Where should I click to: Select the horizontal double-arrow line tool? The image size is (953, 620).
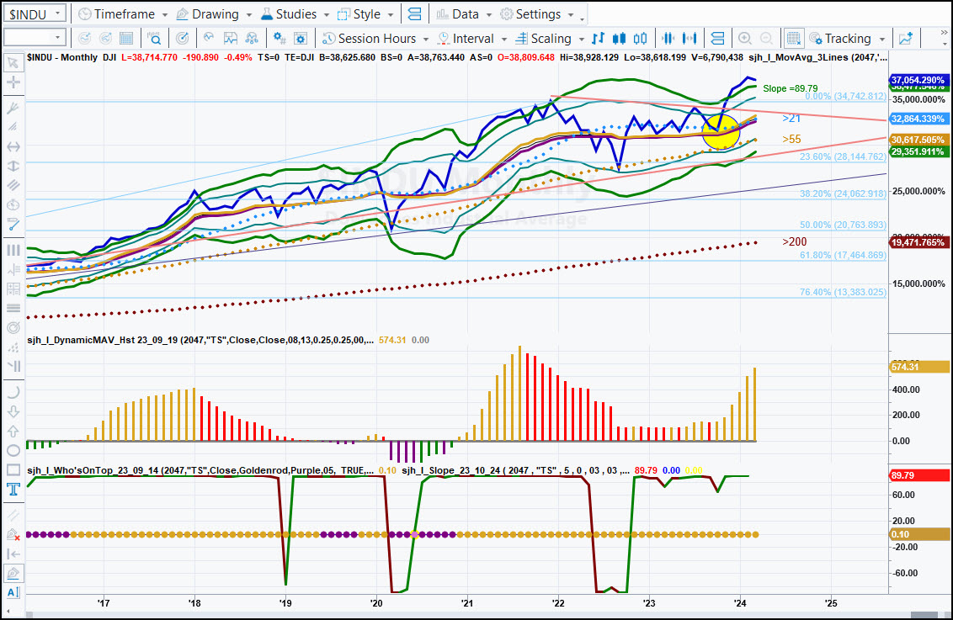(13, 146)
